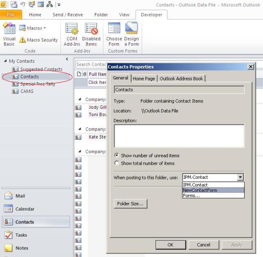The width and height of the screenshot is (263, 257).
Task: Select the Developer ribbon tab
Action: (x=151, y=15)
